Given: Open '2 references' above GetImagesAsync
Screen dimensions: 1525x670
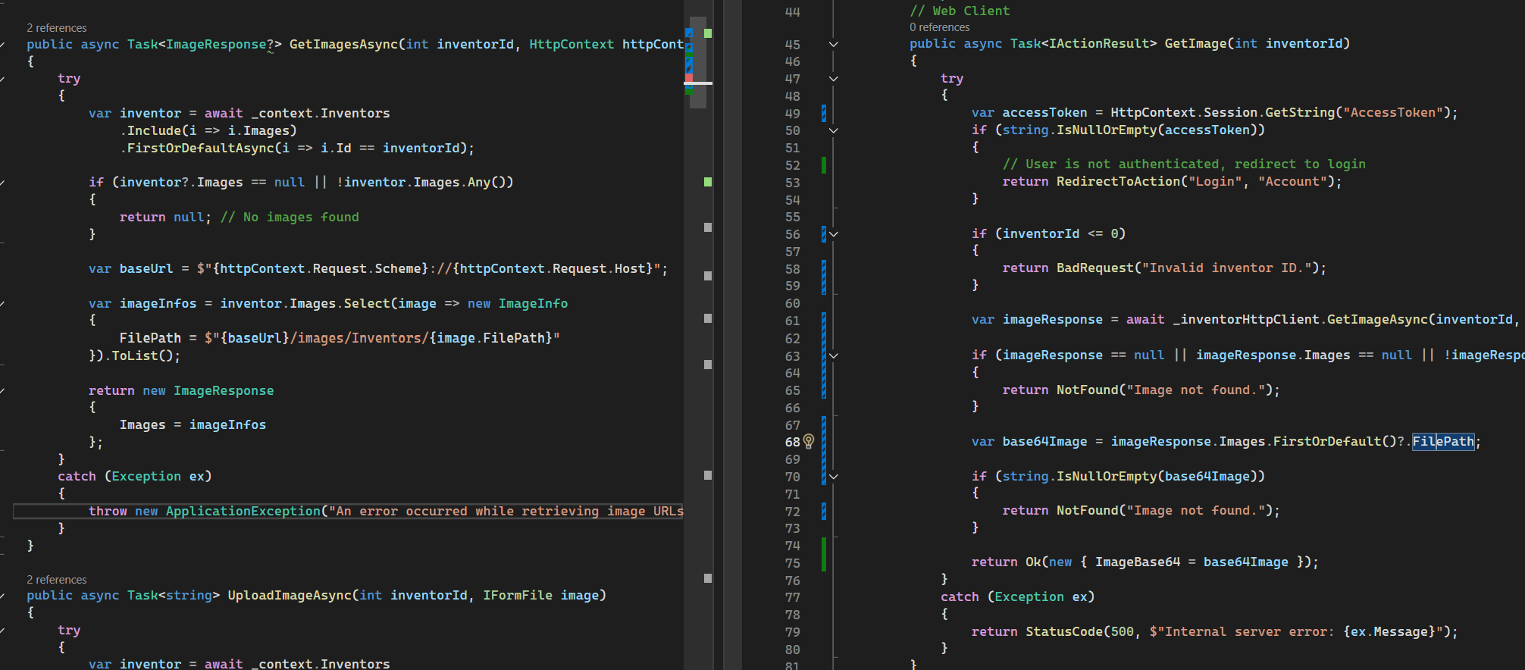Looking at the screenshot, I should click(x=57, y=28).
